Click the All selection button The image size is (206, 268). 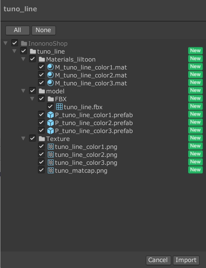(x=17, y=30)
